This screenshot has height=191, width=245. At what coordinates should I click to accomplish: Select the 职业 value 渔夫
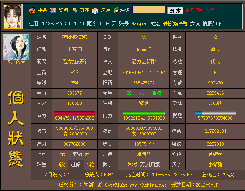215,49
